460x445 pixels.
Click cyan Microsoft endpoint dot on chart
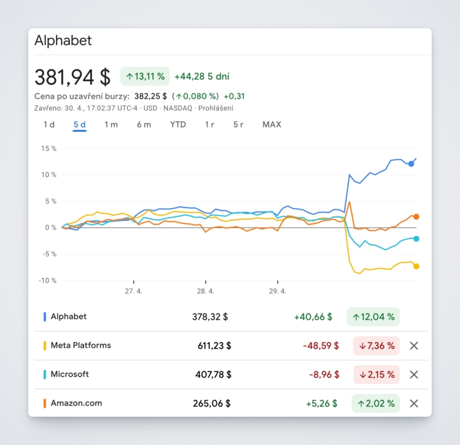tap(416, 239)
